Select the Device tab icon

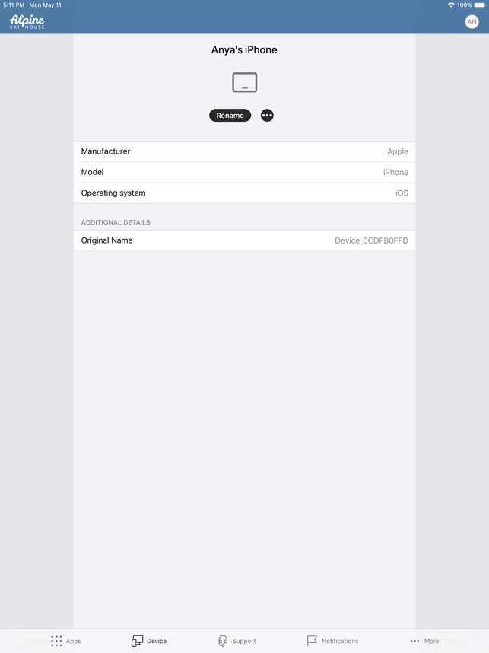pos(137,641)
